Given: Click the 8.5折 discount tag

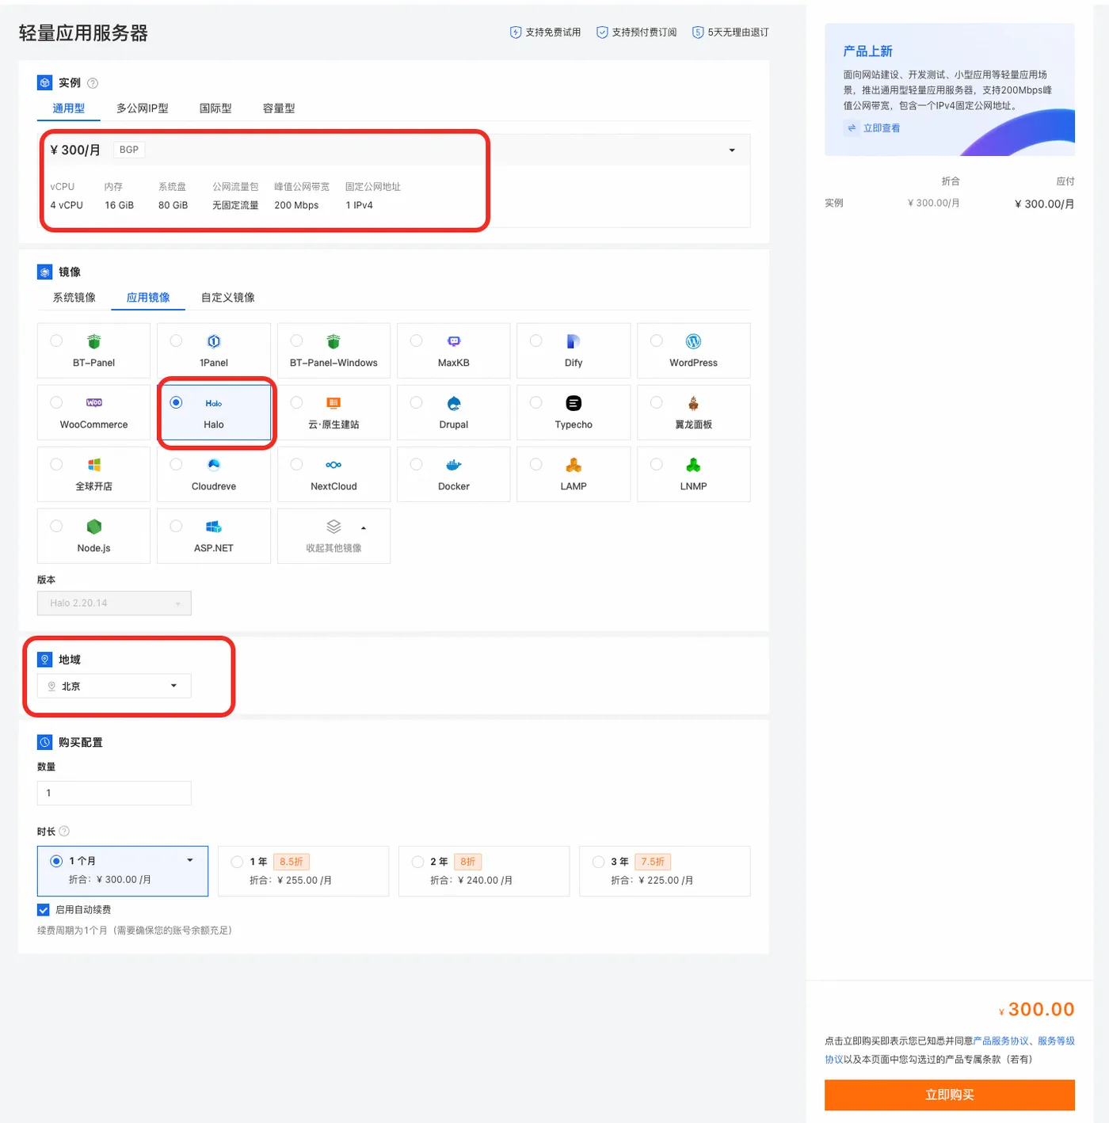Looking at the screenshot, I should [292, 862].
